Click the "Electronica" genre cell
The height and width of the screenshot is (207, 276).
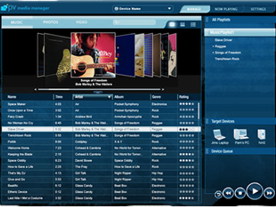[159, 104]
